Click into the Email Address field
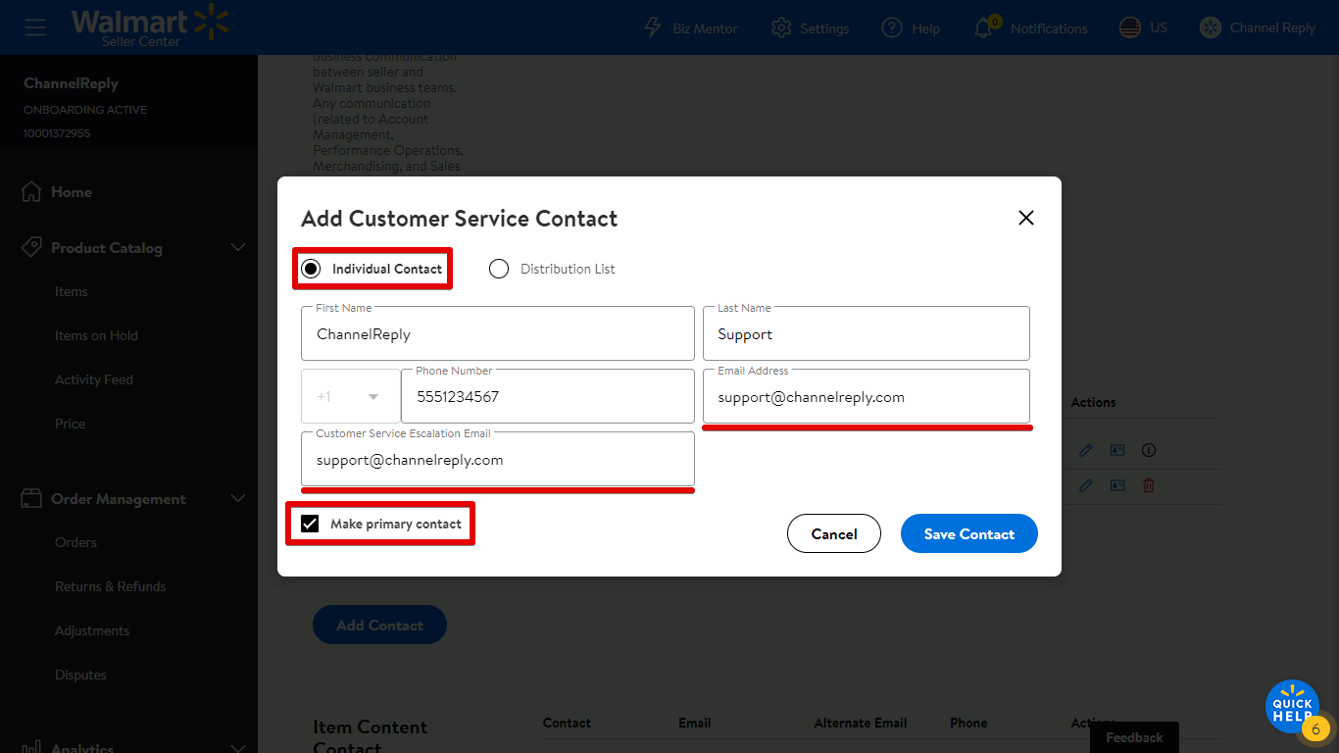 point(867,396)
